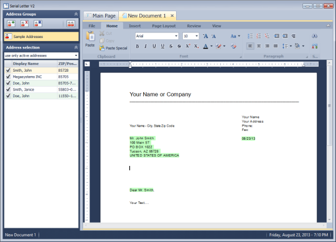Toggle Italic formatting
Screen dimensions: 336x242
(146, 46)
